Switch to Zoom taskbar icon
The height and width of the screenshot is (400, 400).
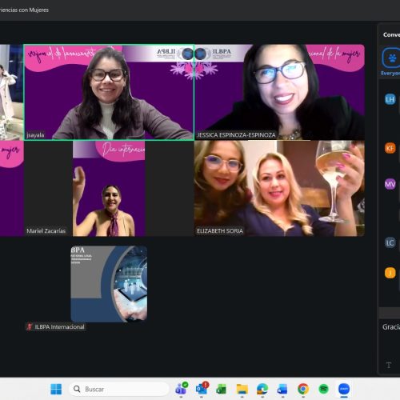click(x=344, y=390)
